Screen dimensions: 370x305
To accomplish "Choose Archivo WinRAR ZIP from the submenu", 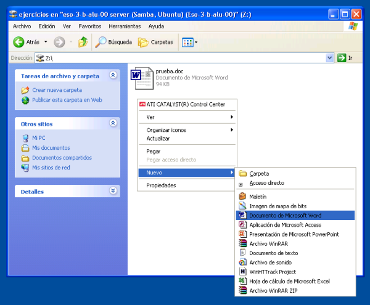I will 273,291.
